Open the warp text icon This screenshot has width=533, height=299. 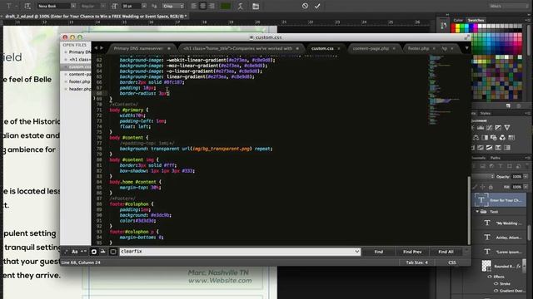[241, 6]
